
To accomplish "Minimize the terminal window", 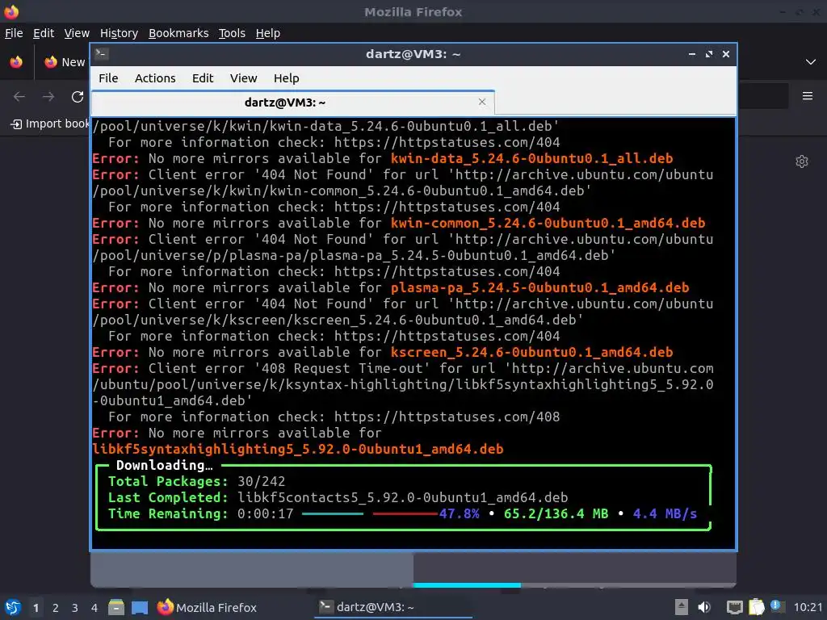I will point(691,54).
